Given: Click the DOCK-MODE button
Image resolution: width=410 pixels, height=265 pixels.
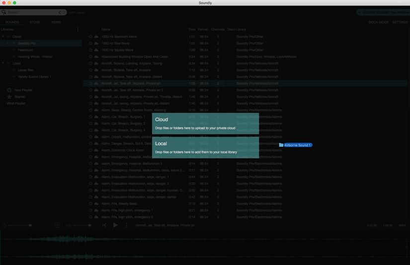Looking at the screenshot, I should [x=379, y=22].
